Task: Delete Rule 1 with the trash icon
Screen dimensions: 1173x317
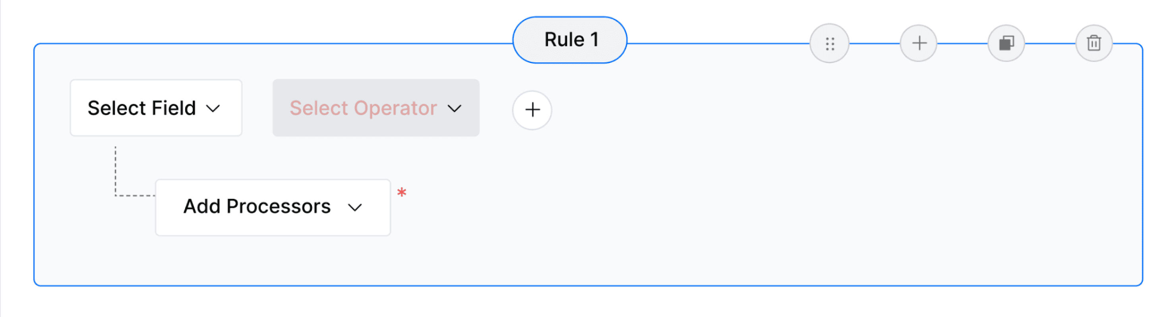Action: coord(1094,43)
